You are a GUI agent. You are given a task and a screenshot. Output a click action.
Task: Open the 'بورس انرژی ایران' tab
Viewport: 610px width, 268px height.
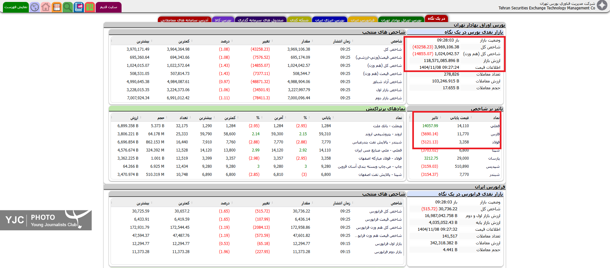click(330, 20)
